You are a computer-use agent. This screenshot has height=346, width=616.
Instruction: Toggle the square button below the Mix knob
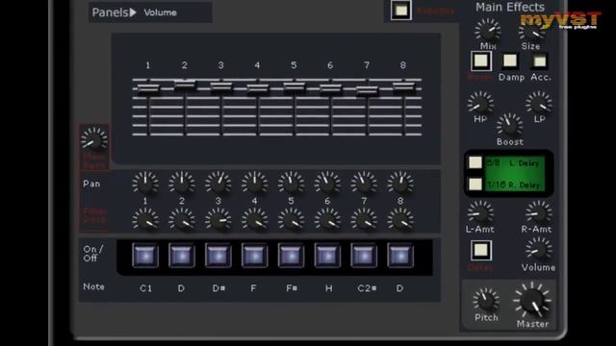tap(481, 61)
